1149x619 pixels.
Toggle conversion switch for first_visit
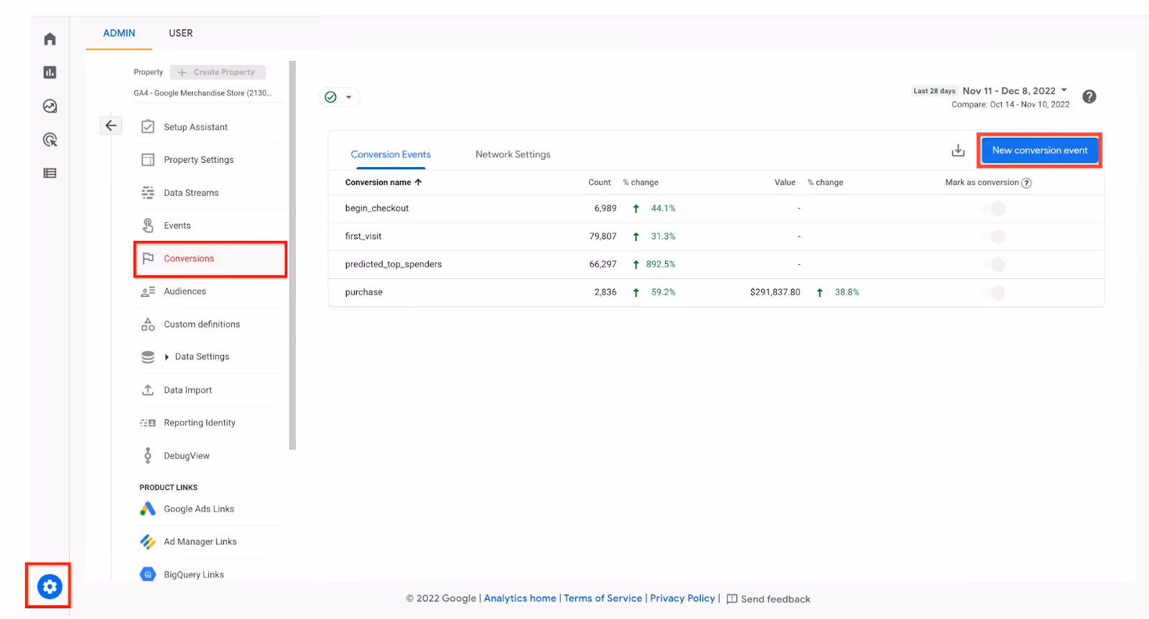pyautogui.click(x=994, y=237)
